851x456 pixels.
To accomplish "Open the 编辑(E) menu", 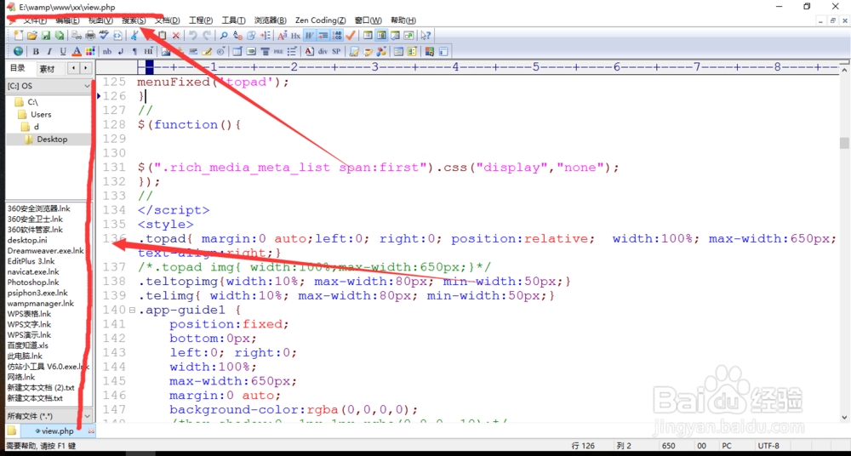I will (x=67, y=20).
